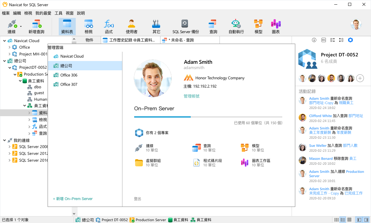The height and width of the screenshot is (223, 371).
Task: Expand the SQL Server 2008 connection node
Action: coord(9,147)
